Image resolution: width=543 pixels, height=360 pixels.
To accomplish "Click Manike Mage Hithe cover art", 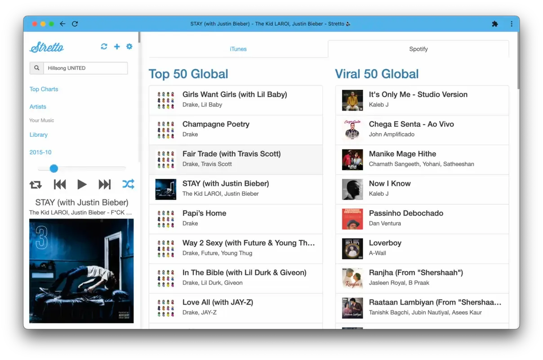I will [352, 160].
